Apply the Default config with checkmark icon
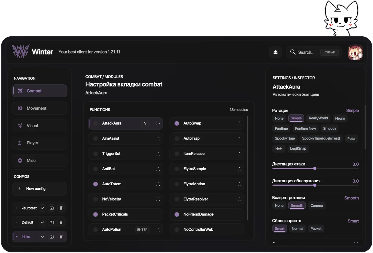Viewport: 373px width, 253px height. (43, 222)
